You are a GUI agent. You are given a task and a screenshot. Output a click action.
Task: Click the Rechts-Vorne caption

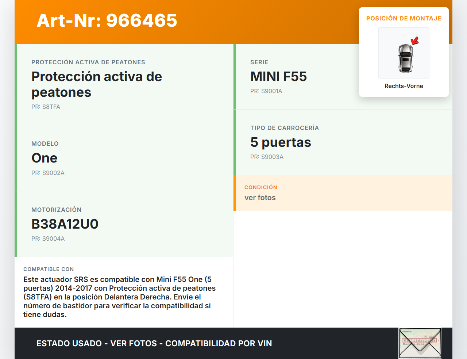(404, 86)
